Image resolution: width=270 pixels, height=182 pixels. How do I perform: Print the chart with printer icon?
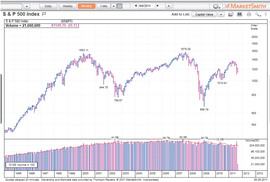point(249,14)
